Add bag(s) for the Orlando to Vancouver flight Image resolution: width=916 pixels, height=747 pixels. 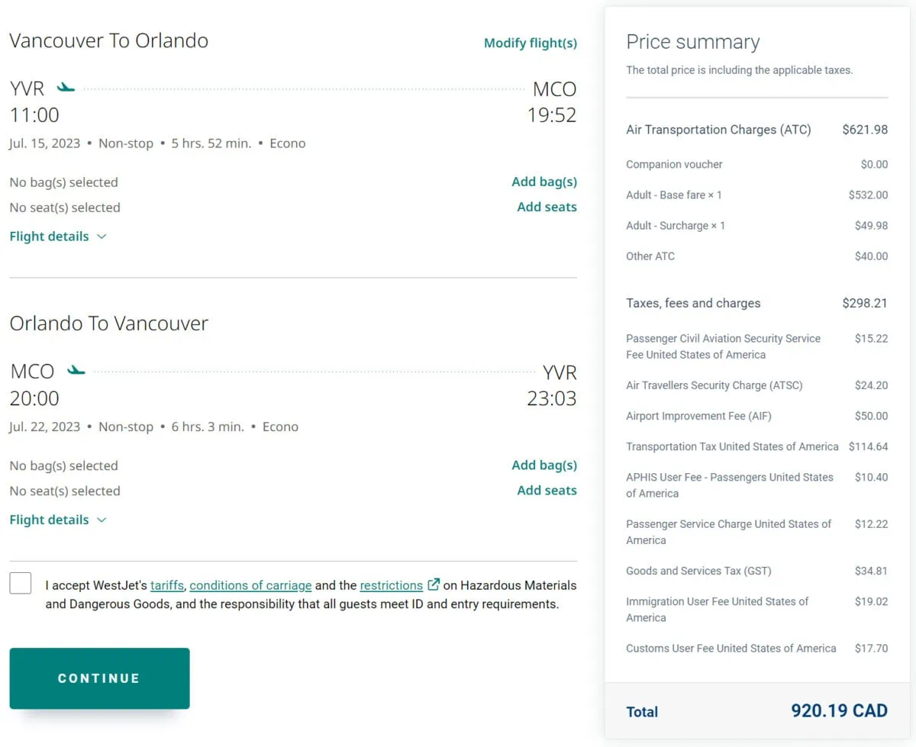[x=543, y=465]
